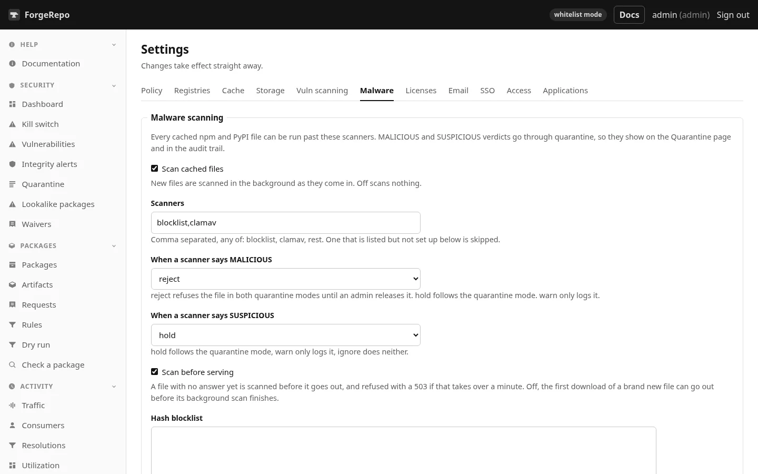This screenshot has height=474, width=758.
Task: Switch to the SSO tab
Action: (487, 91)
